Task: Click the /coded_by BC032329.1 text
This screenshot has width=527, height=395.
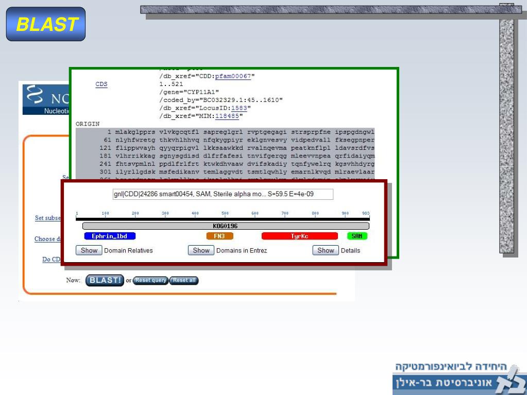Action: click(x=221, y=100)
